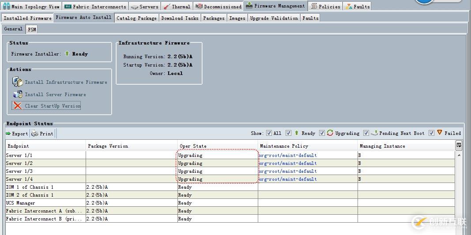Export the endpoint status table

click(x=17, y=134)
